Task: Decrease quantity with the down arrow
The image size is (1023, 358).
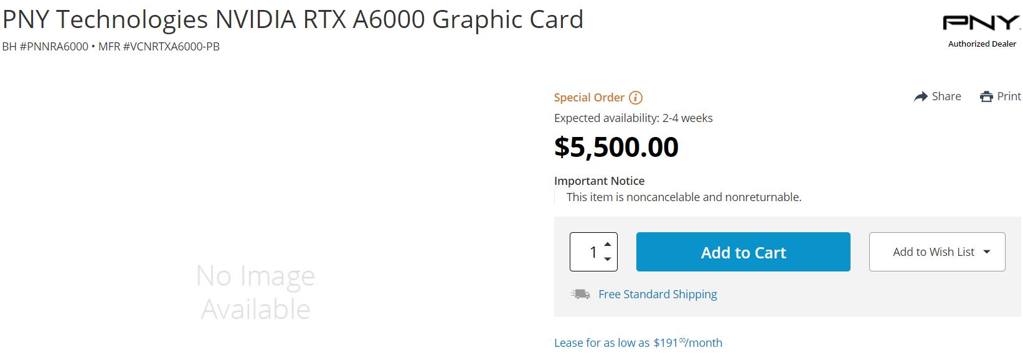Action: (608, 260)
